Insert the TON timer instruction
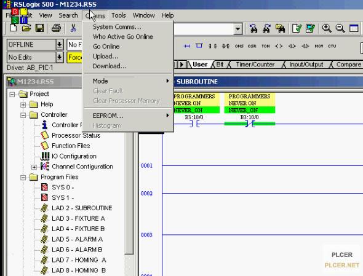Screen dimensions: 363x276 pyautogui.click(x=266, y=46)
